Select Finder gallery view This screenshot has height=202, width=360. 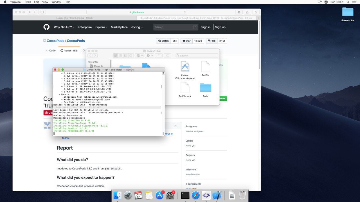131,56
